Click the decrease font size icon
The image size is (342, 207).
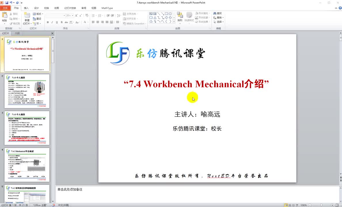coord(81,16)
